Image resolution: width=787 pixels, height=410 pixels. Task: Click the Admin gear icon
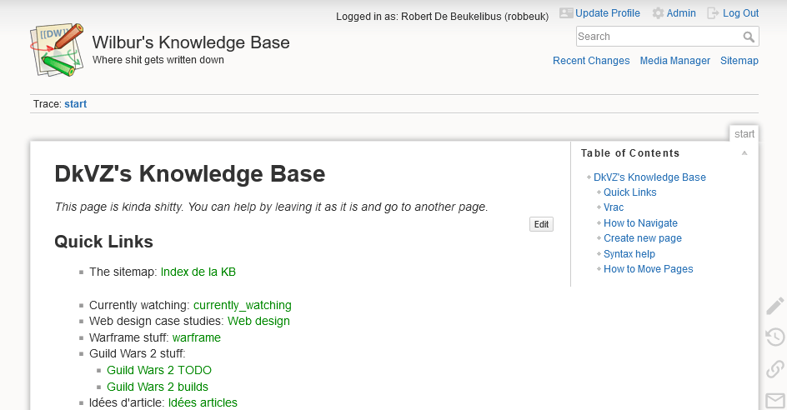(658, 13)
